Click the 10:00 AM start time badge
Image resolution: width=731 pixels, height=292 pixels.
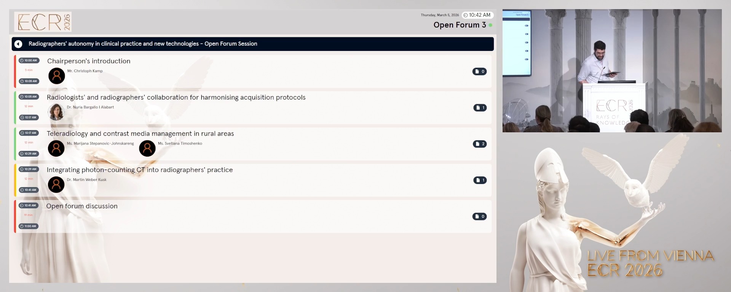29,60
